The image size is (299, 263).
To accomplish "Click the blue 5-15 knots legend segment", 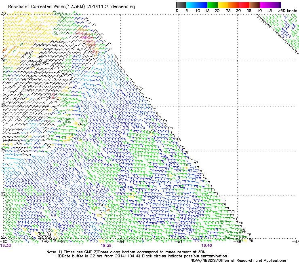I will tap(197, 5).
